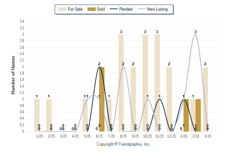Select the For Sale bar for 8/25
The width and height of the screenshot is (228, 153).
point(121,83)
